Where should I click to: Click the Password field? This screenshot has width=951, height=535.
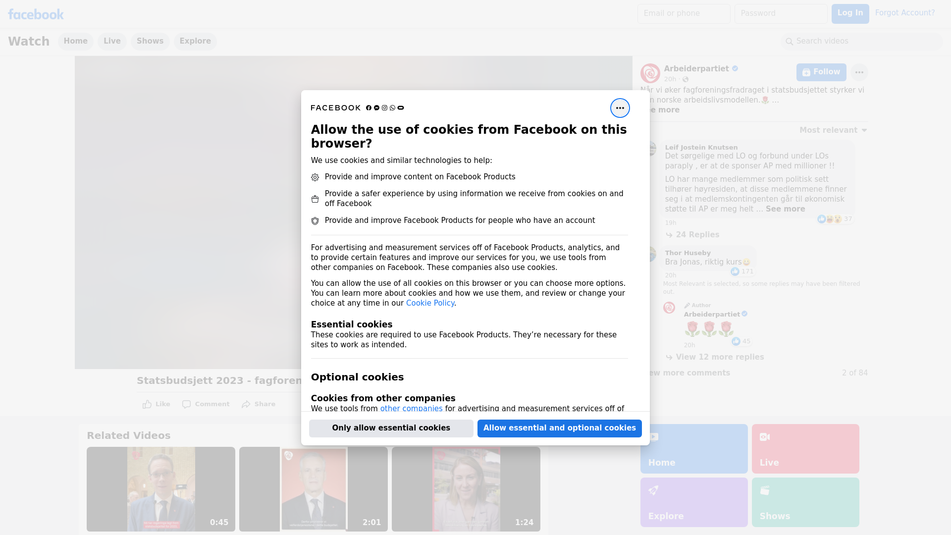(x=781, y=14)
